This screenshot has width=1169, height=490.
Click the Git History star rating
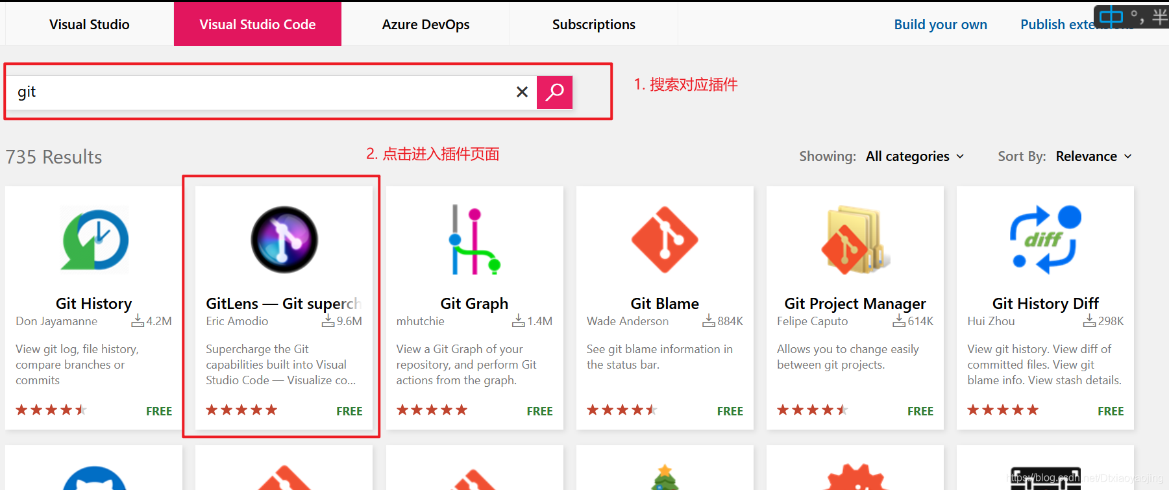point(51,410)
